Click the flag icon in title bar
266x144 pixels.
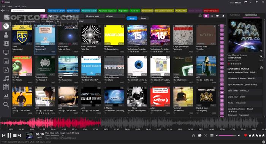point(245,2)
